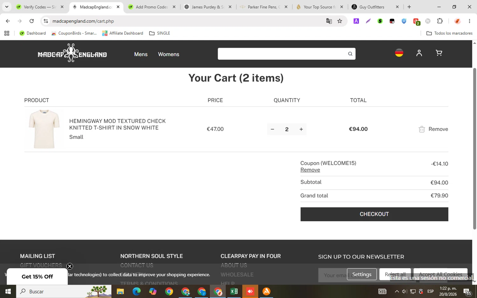
Task: Open Excel from the taskbar
Action: click(234, 291)
